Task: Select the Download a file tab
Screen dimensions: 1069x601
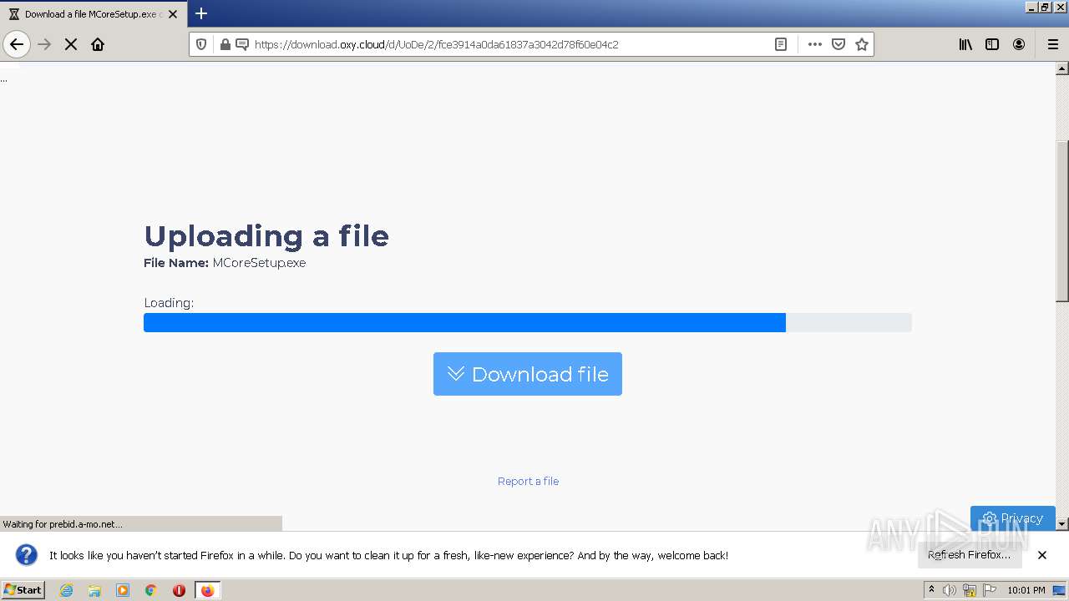Action: (x=92, y=14)
